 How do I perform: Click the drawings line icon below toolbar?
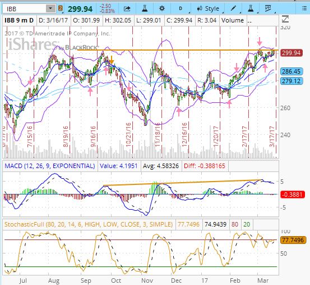point(285,19)
